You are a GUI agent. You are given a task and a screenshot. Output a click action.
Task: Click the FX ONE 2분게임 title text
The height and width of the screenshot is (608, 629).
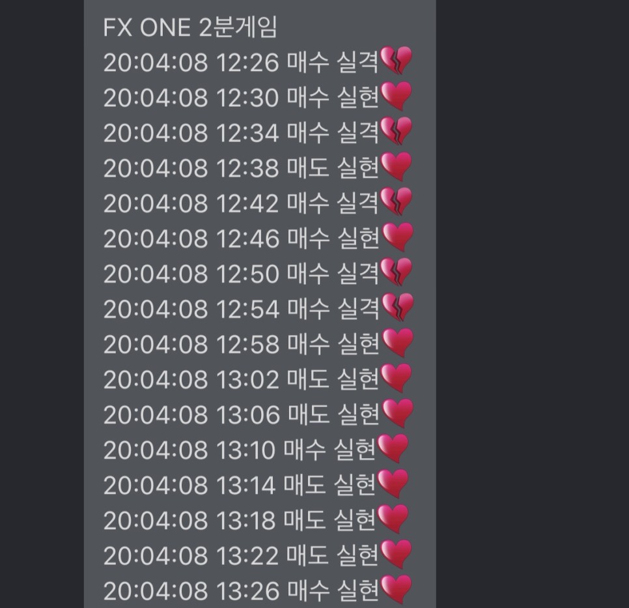(190, 27)
